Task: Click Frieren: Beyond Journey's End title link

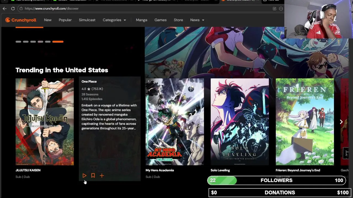Action: point(298,170)
